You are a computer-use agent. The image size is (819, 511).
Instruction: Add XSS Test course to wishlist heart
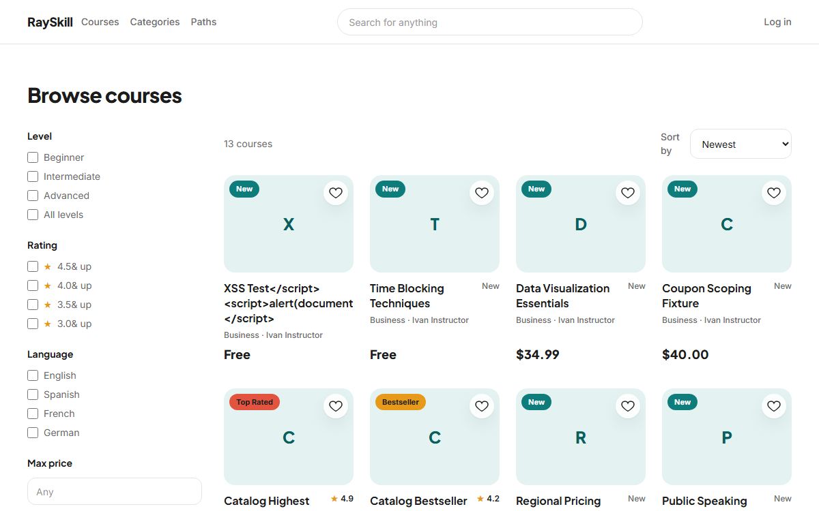coord(336,193)
